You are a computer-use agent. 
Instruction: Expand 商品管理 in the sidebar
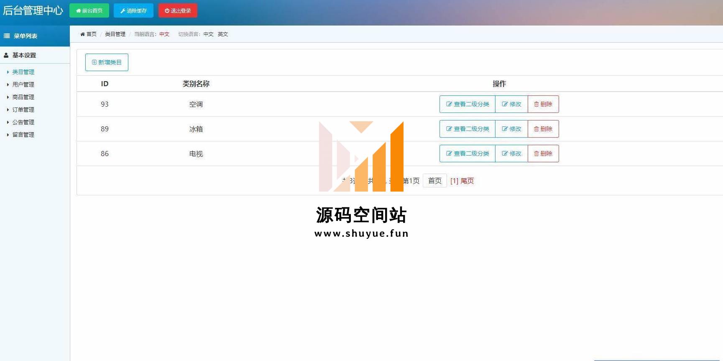click(23, 97)
